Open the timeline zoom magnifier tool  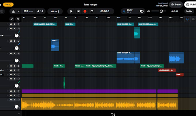pos(193,19)
